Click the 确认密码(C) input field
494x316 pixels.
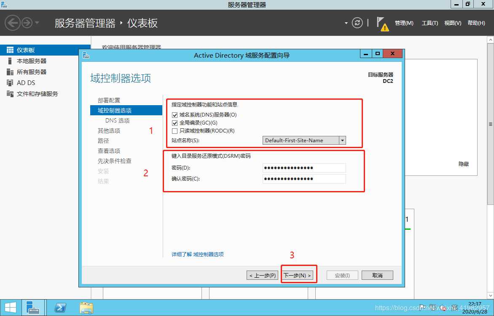pos(304,178)
